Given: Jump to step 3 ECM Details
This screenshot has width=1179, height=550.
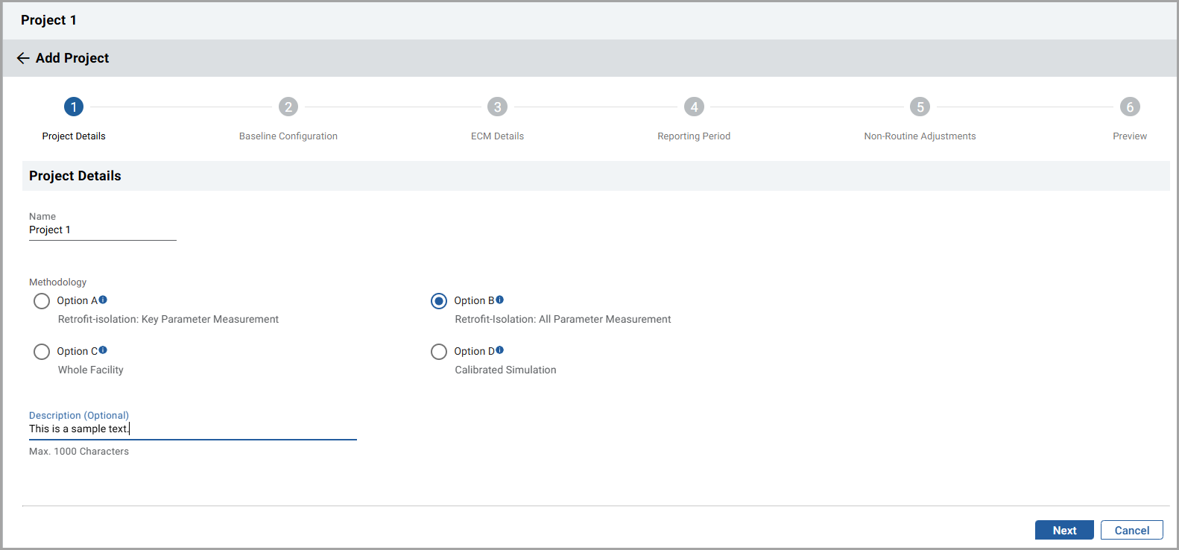Looking at the screenshot, I should tap(497, 107).
